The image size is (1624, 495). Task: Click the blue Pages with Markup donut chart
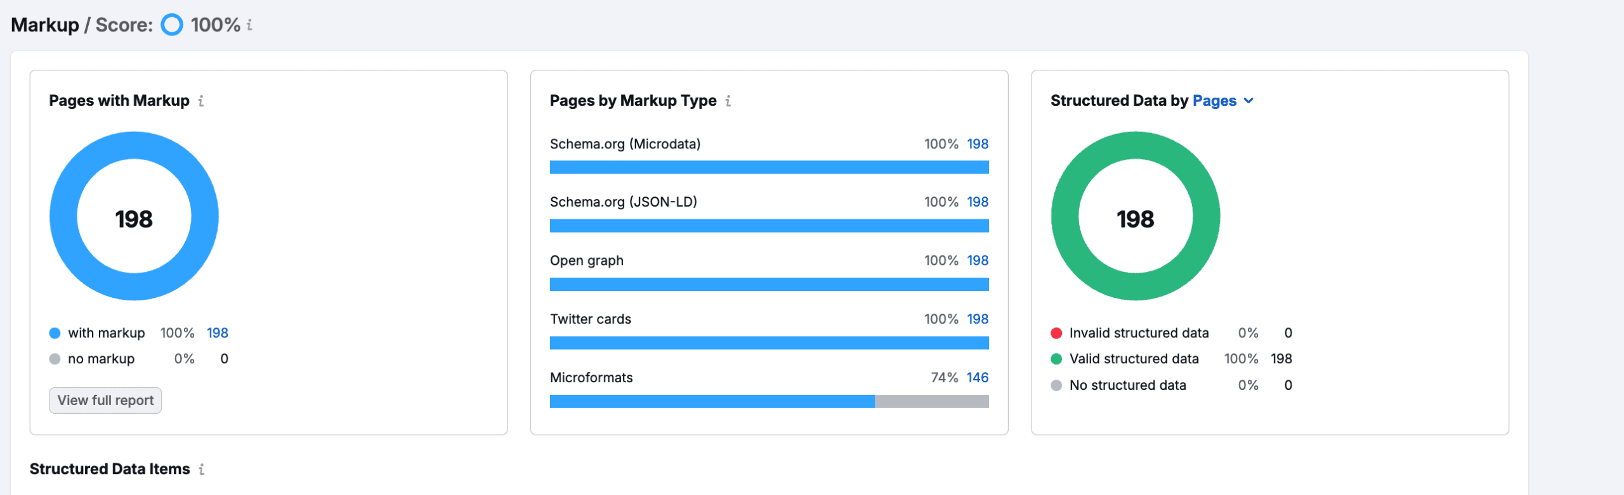[x=63, y=216]
